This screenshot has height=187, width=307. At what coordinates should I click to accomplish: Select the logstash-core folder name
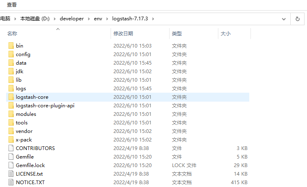pyautogui.click(x=32, y=97)
